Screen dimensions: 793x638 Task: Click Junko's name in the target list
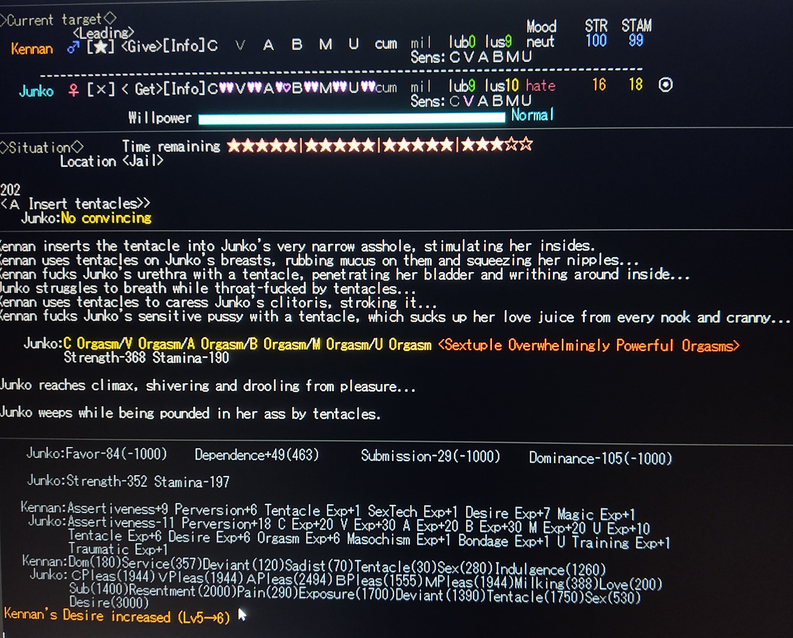pyautogui.click(x=36, y=90)
